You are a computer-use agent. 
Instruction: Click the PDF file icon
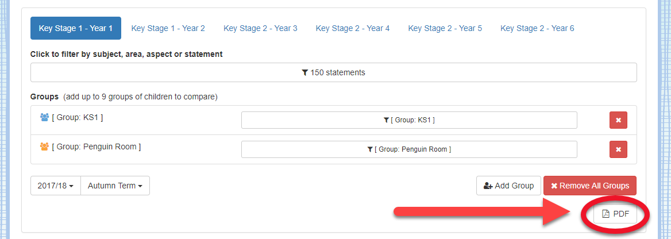(606, 214)
